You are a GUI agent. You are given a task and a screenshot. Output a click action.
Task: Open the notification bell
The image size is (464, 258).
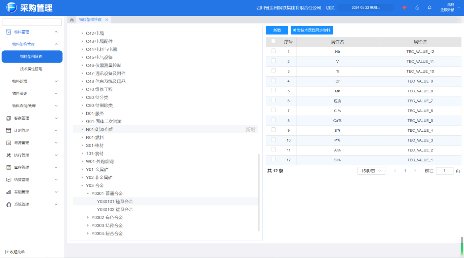pos(430,8)
